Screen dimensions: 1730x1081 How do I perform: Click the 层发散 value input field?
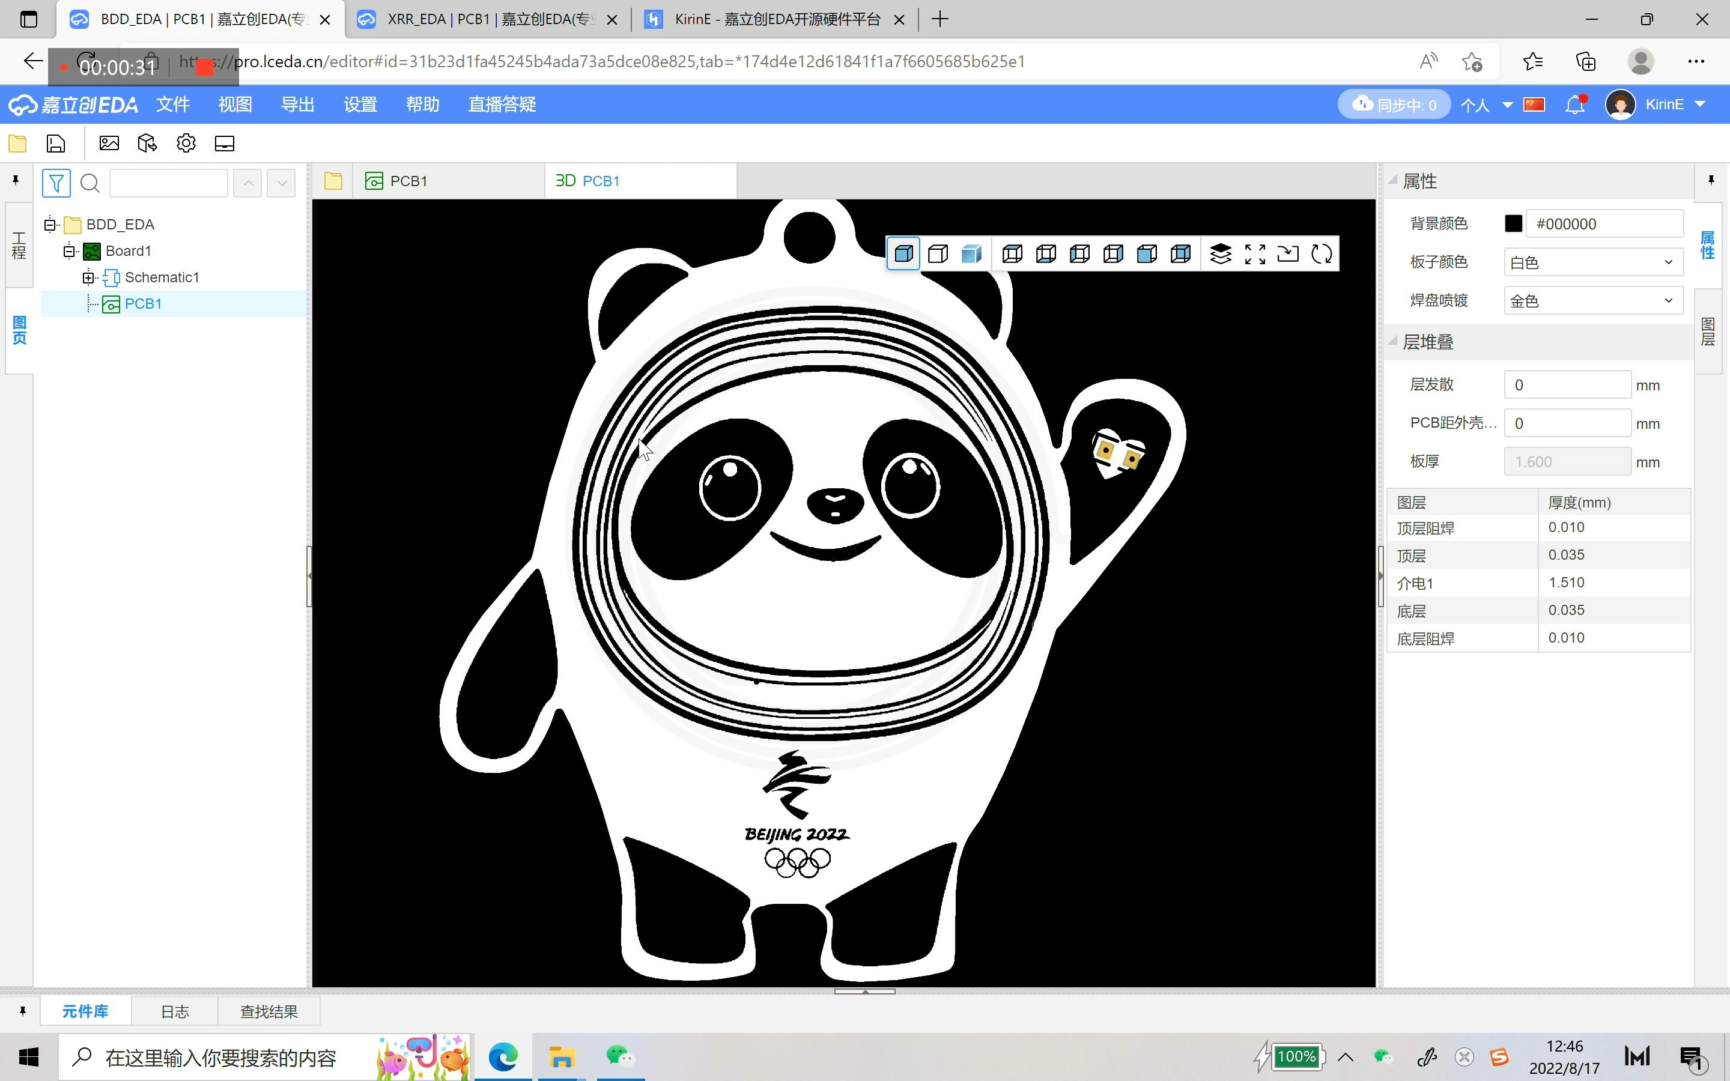[1567, 384]
